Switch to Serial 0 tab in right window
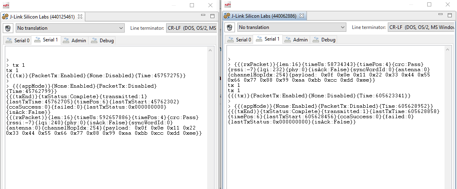The height and width of the screenshot is (189, 457). pyautogui.click(x=239, y=39)
